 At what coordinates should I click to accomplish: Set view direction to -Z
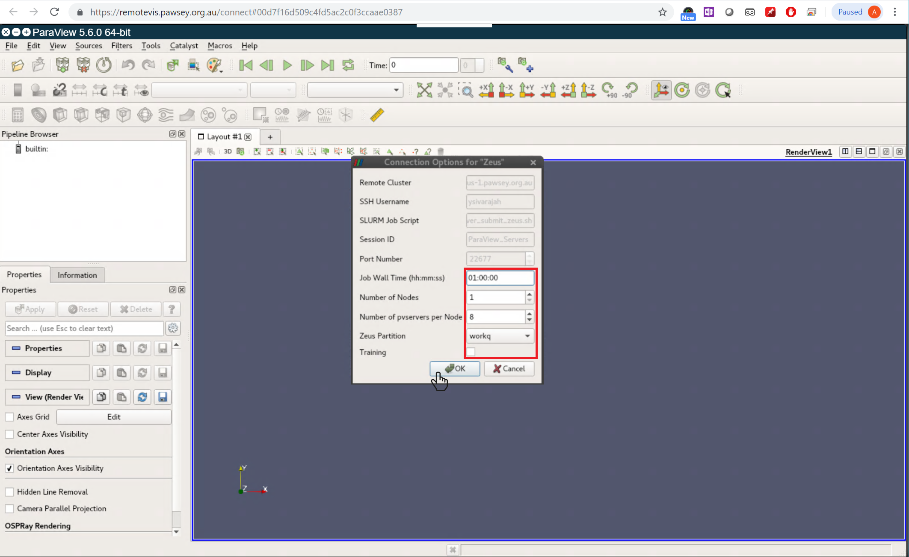[x=589, y=90]
